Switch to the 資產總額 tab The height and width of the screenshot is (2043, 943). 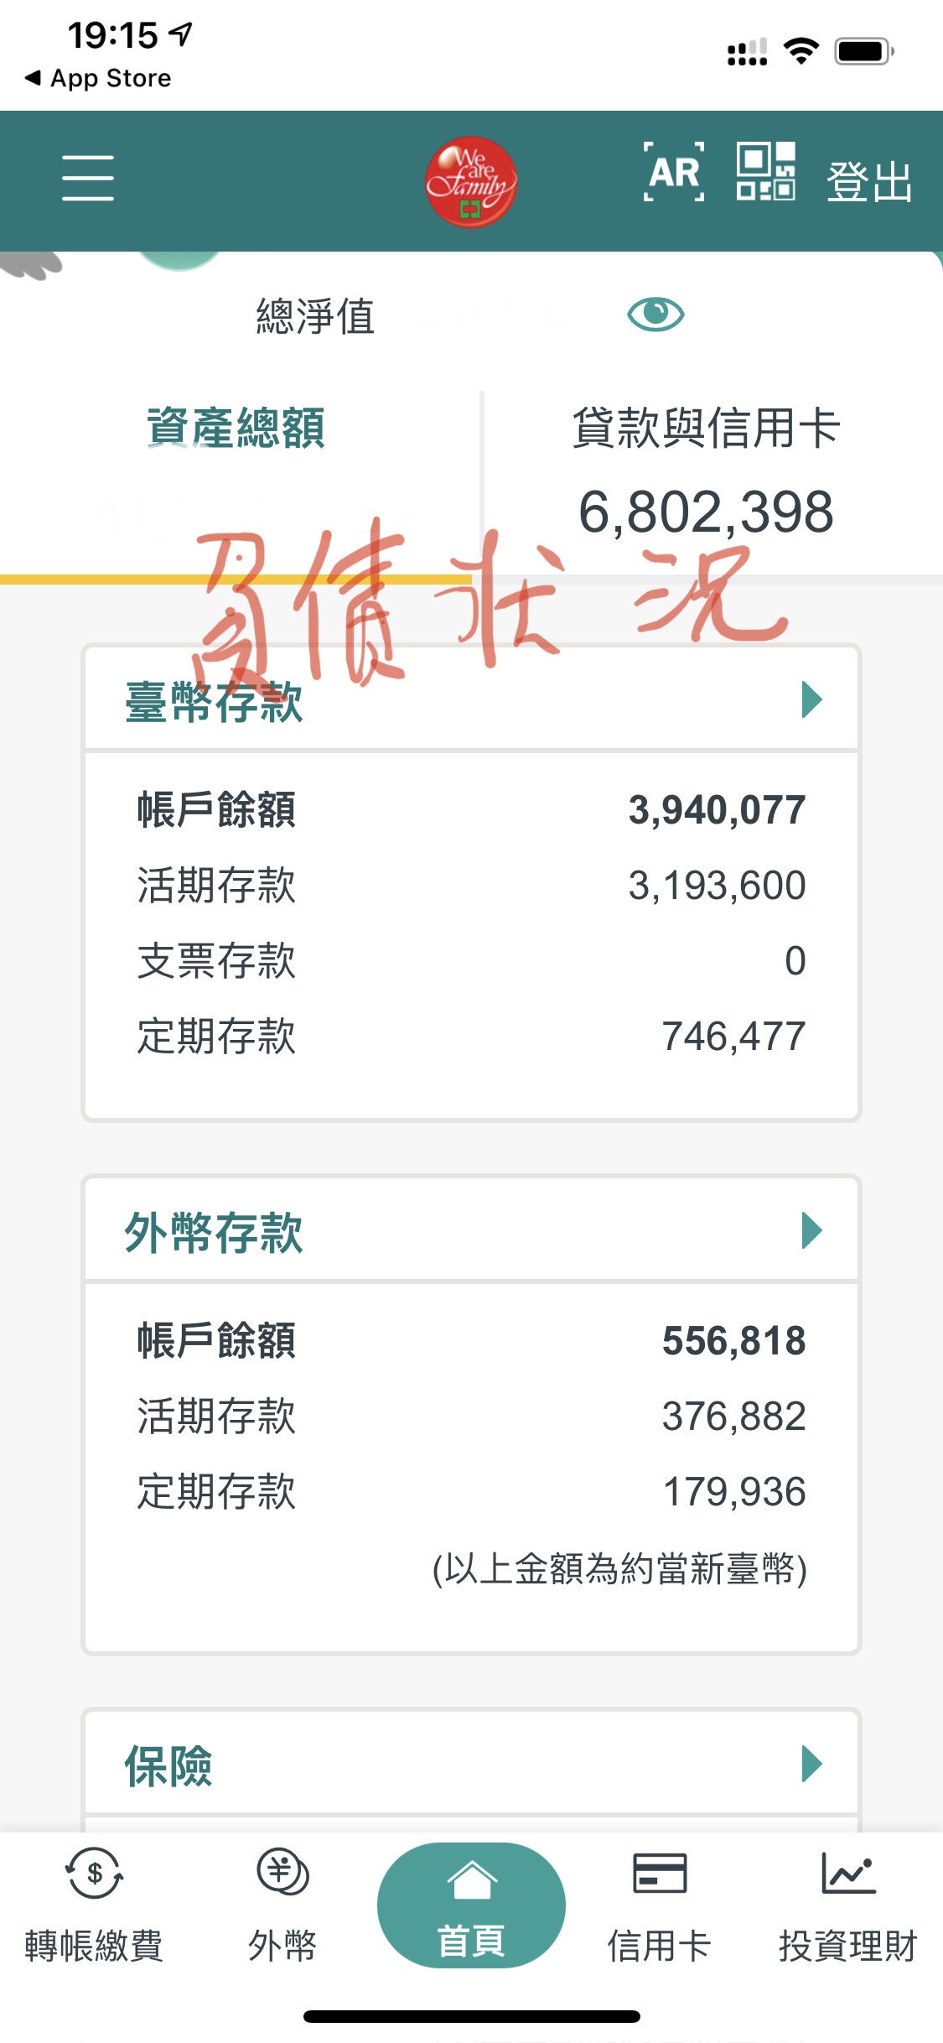236,428
